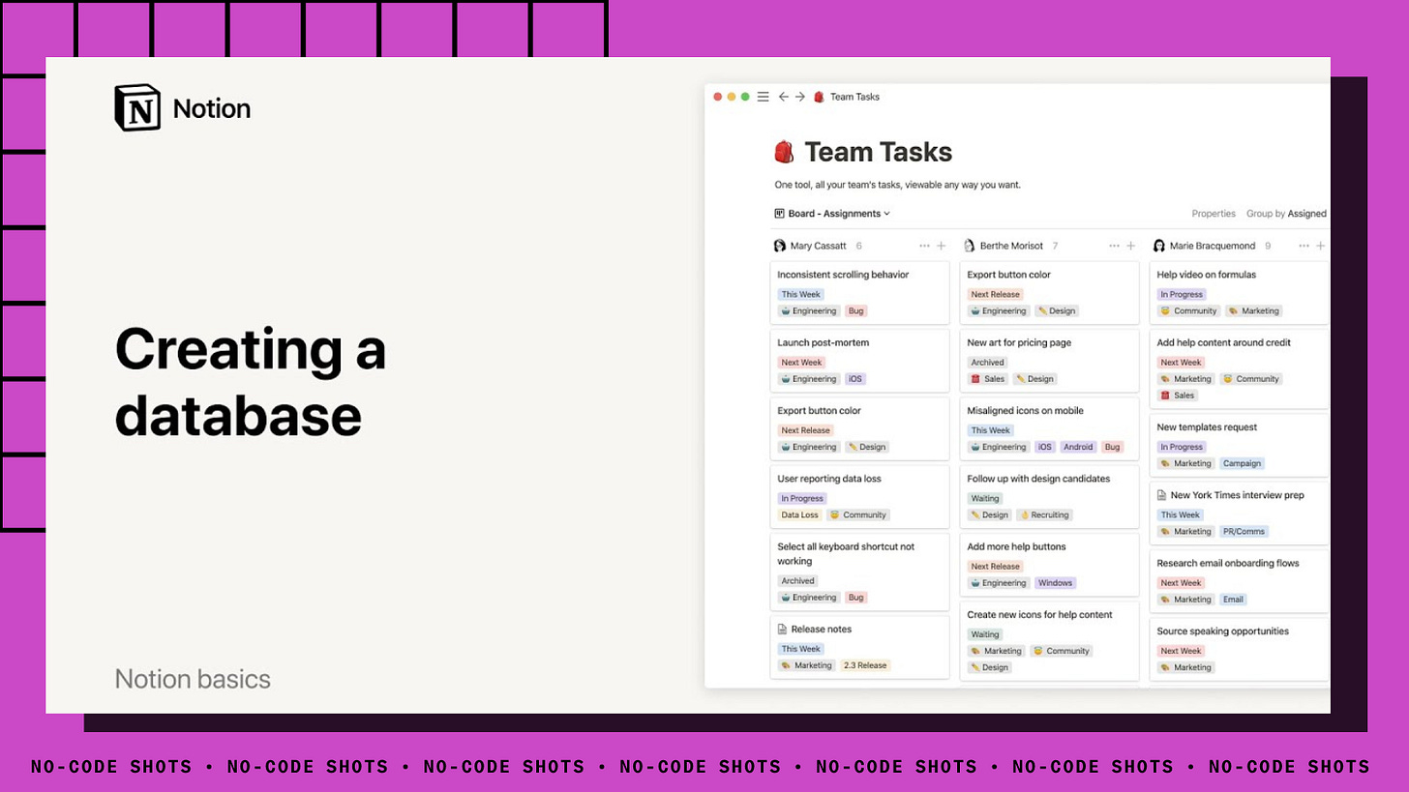Open the Release notes card

pyautogui.click(x=859, y=647)
